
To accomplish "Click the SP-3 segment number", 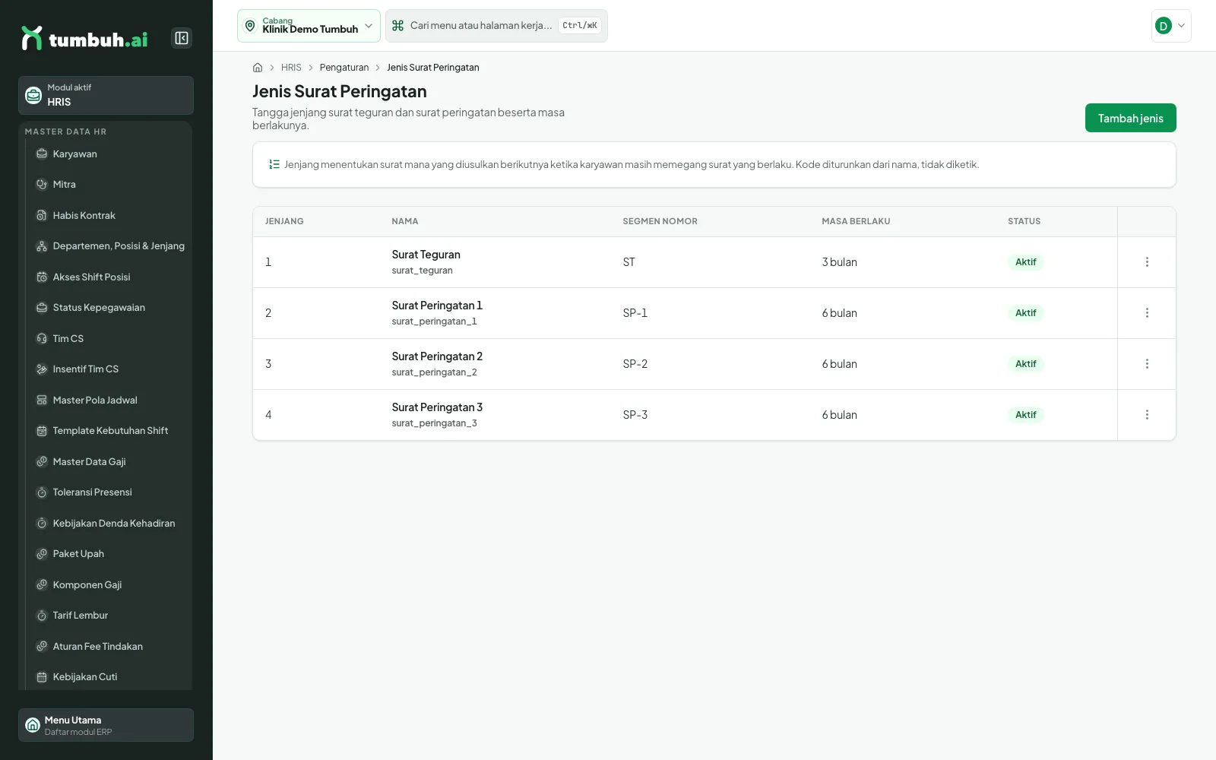I will click(635, 415).
